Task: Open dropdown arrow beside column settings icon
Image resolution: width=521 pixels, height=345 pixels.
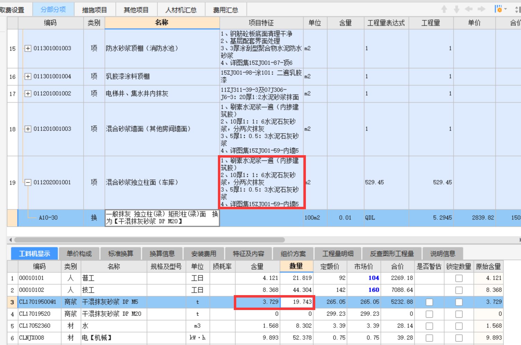Action: click(x=506, y=9)
